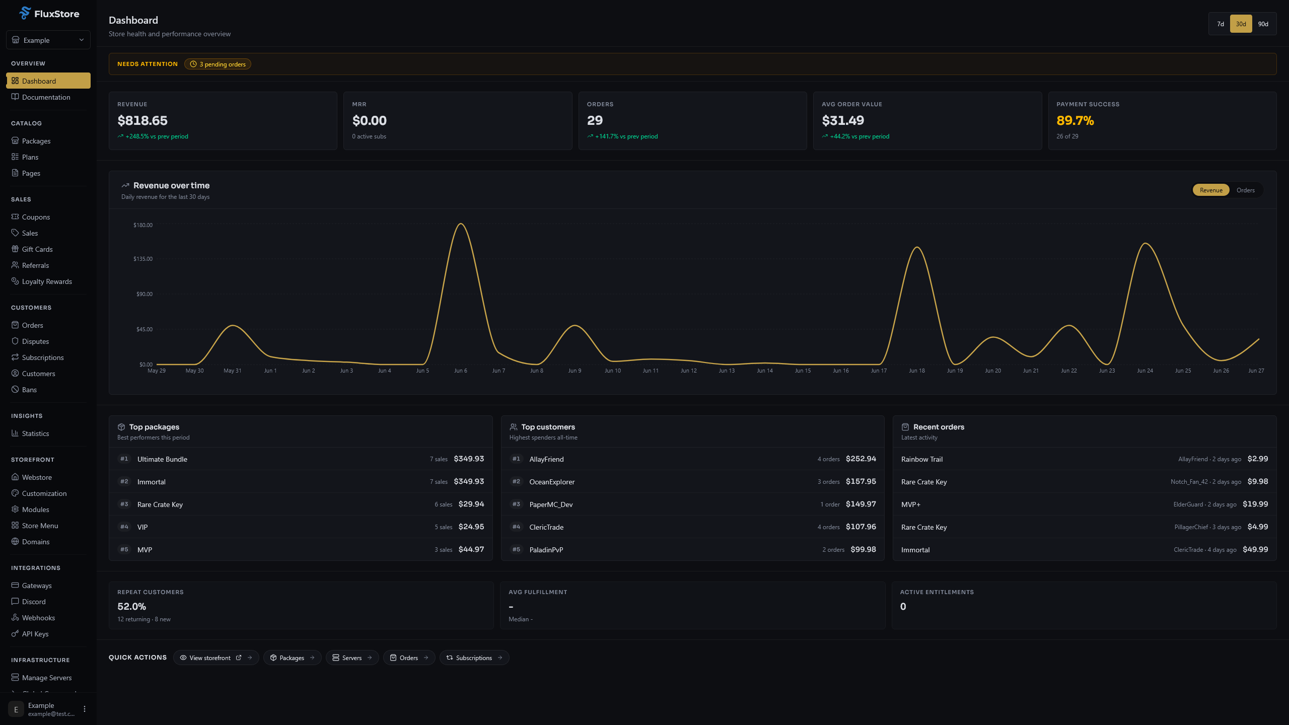This screenshot has width=1289, height=725.
Task: Click the Bans prohibited icon
Action: click(x=15, y=390)
